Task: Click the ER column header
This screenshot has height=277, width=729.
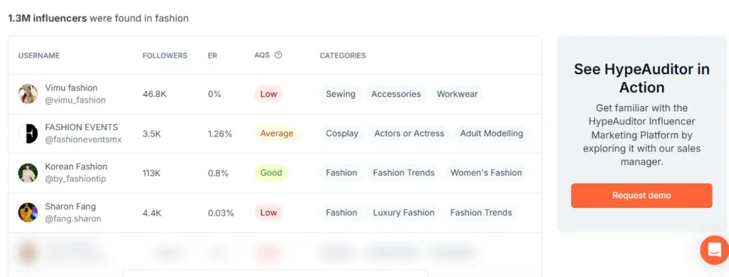Action: pos(212,56)
